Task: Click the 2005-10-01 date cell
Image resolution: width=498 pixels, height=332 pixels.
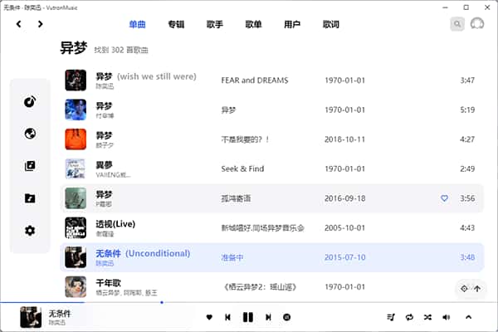Action: tap(345, 227)
